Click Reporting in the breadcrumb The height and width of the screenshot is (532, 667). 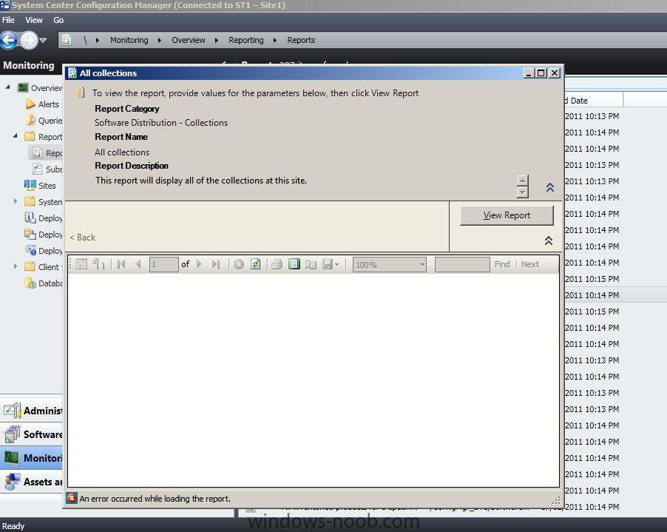pos(246,40)
